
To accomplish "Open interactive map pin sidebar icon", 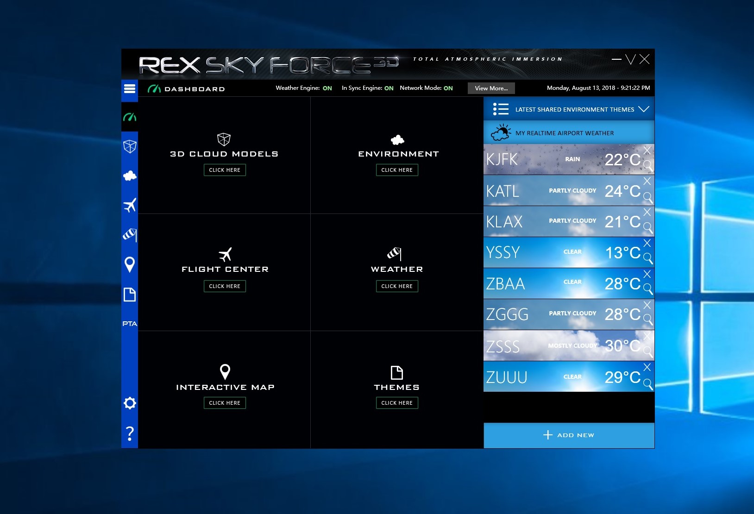I will [x=130, y=264].
